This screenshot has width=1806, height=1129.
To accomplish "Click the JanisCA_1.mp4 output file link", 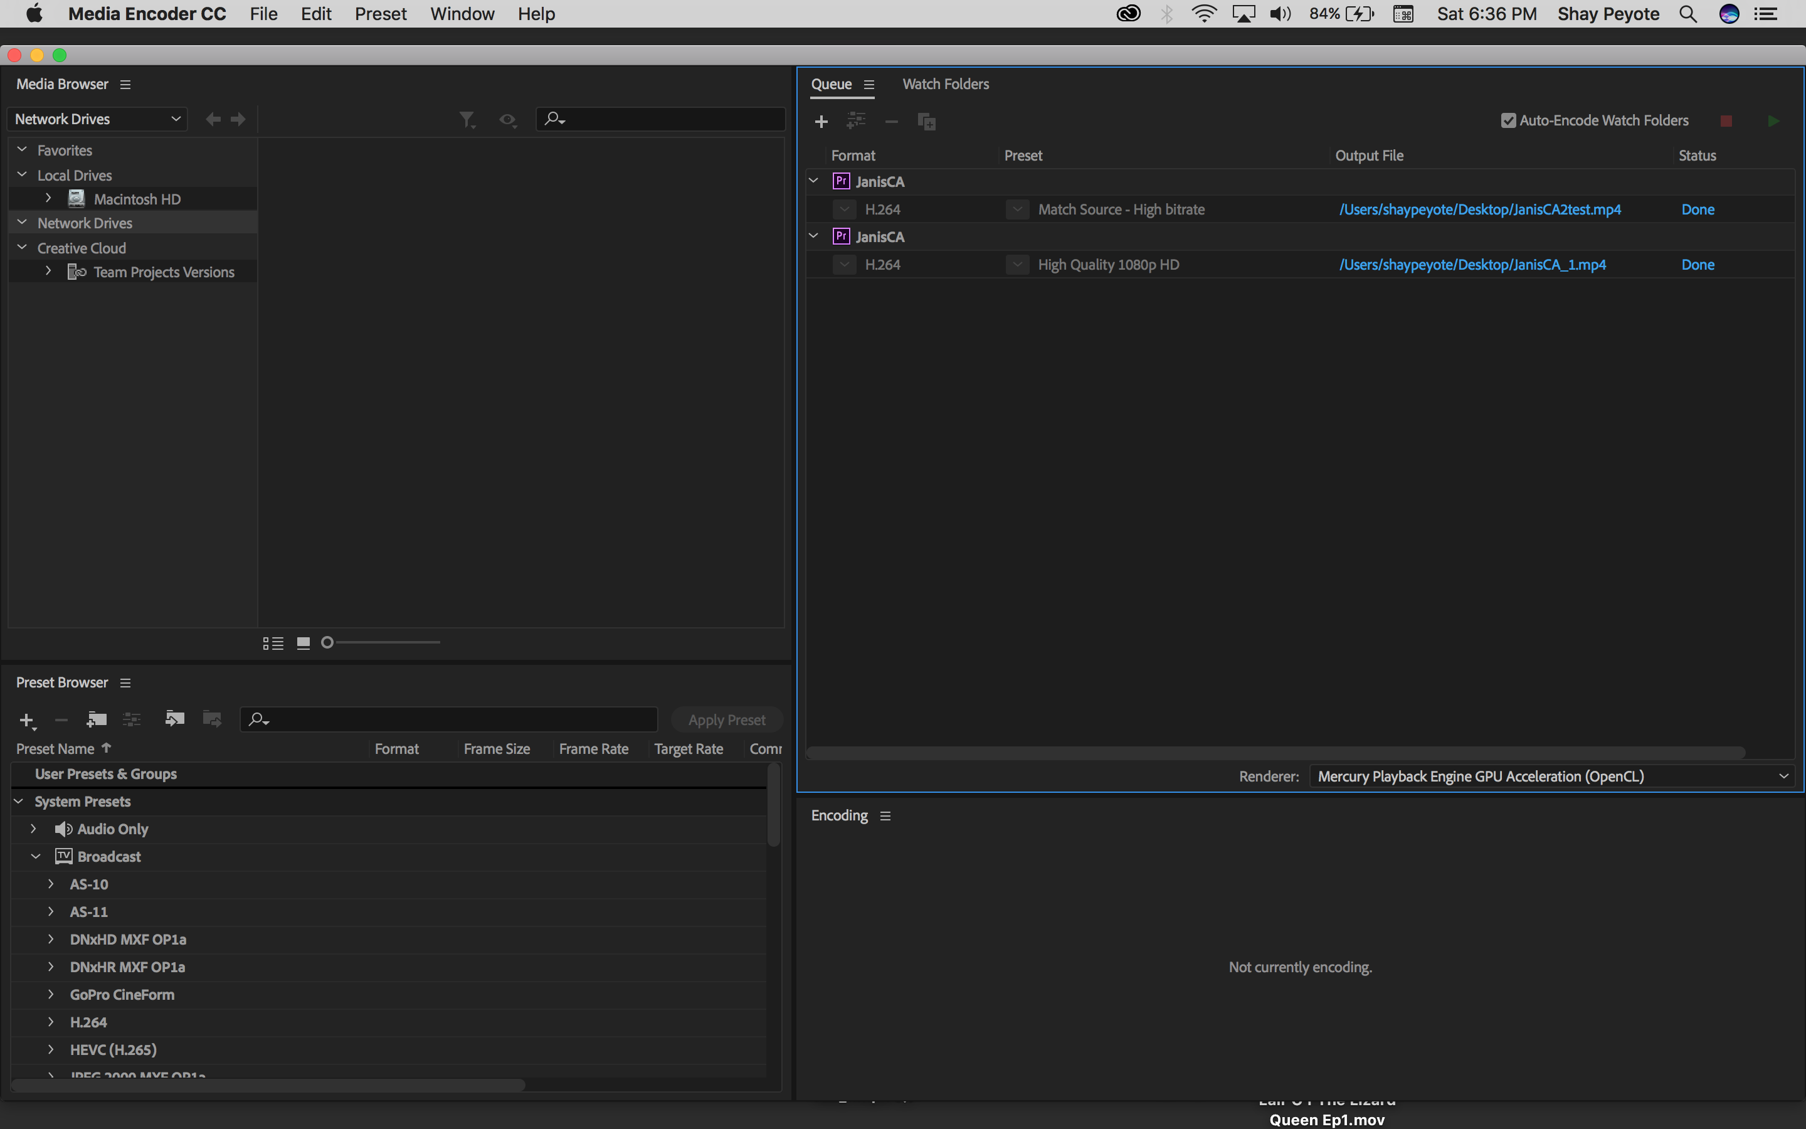I will [x=1472, y=264].
